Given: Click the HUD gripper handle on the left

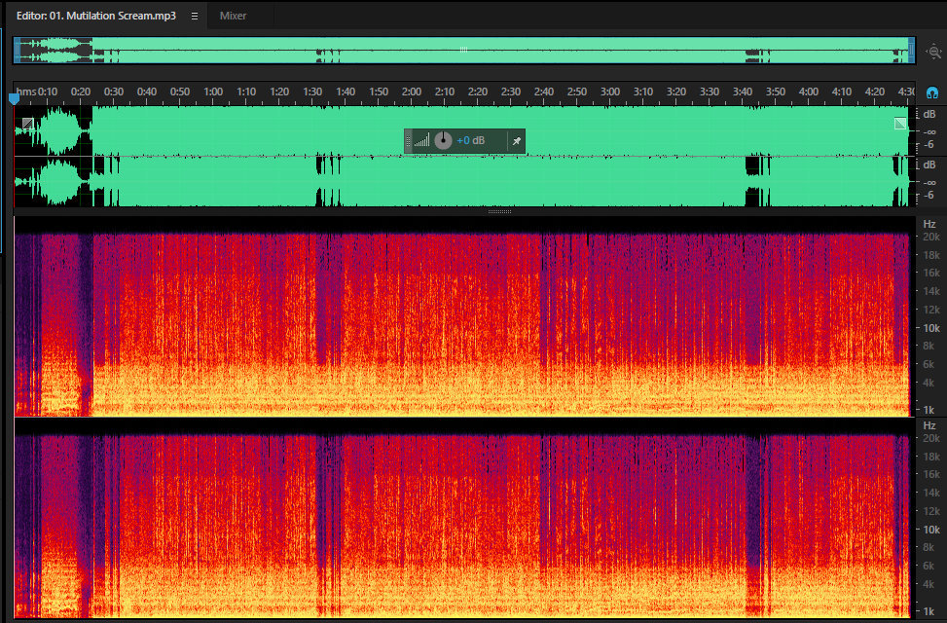Looking at the screenshot, I should 408,141.
